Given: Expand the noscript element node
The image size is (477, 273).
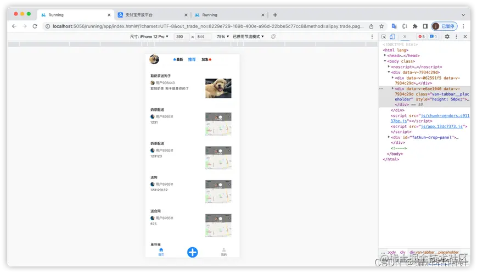Looking at the screenshot, I should point(389,66).
